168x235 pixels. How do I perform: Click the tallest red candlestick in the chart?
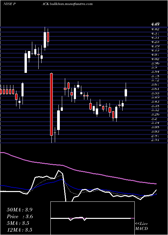[51, 104]
